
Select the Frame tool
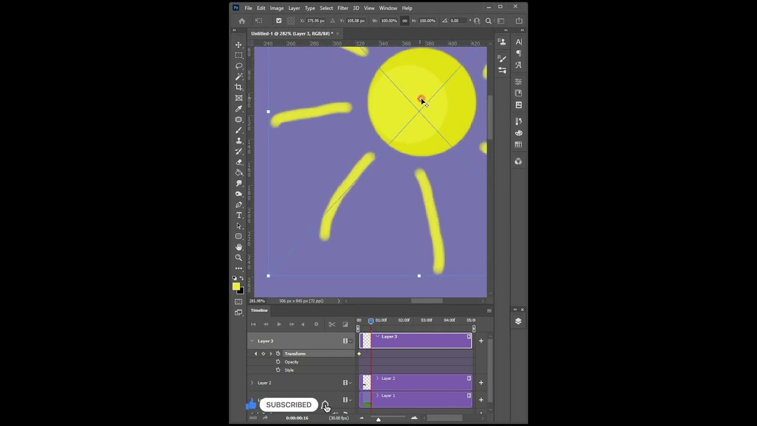(x=239, y=98)
